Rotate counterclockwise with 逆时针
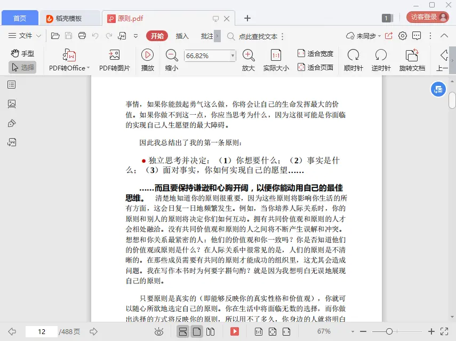456x341 pixels. pos(381,60)
